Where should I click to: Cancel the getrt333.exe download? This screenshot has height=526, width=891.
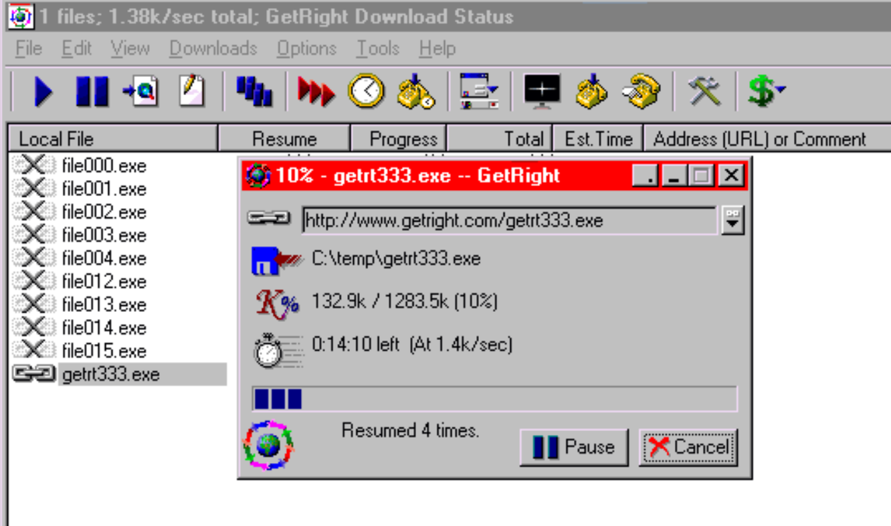[688, 447]
